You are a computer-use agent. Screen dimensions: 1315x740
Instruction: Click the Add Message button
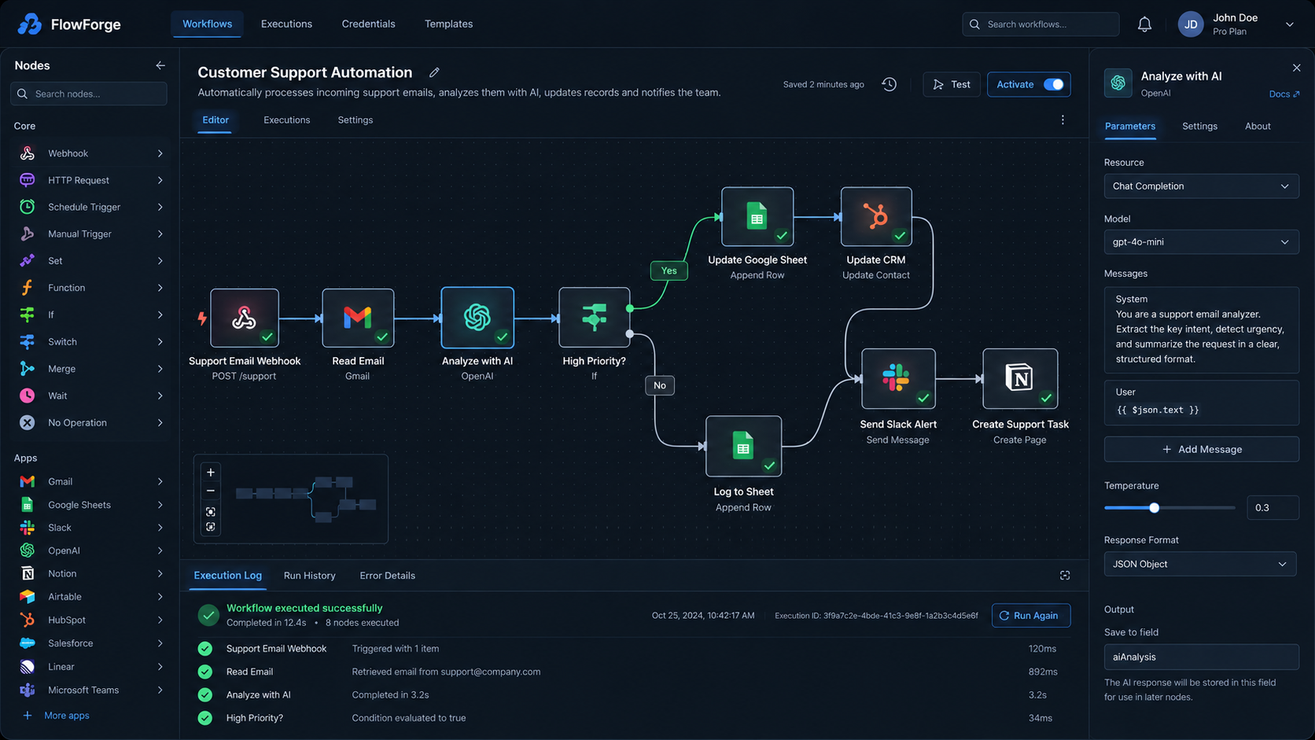(1201, 449)
